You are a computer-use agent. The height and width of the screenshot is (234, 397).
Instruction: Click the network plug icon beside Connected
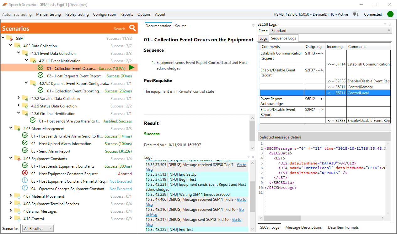click(356, 14)
